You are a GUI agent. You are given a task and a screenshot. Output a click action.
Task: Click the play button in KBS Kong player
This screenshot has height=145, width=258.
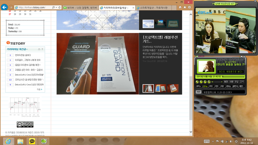pyautogui.click(x=201, y=82)
